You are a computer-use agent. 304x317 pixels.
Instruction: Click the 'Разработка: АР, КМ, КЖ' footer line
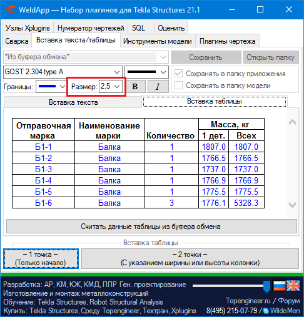click(94, 285)
